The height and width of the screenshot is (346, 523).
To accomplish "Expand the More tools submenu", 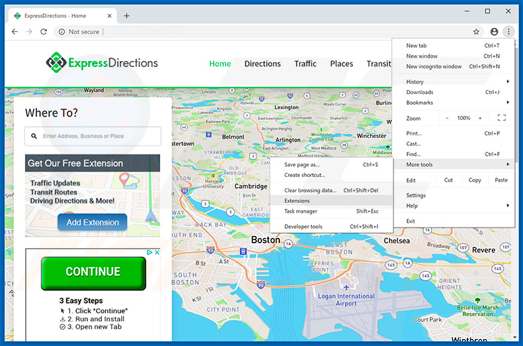I will [453, 164].
